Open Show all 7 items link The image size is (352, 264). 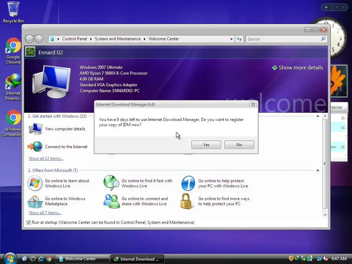[x=45, y=213]
